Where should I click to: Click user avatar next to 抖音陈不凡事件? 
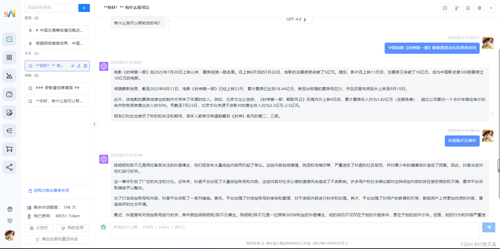click(x=488, y=136)
